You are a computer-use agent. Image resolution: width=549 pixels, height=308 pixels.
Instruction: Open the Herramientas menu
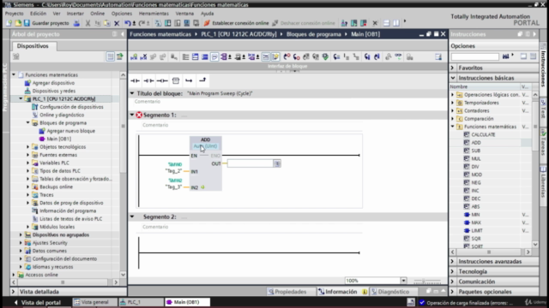[154, 14]
